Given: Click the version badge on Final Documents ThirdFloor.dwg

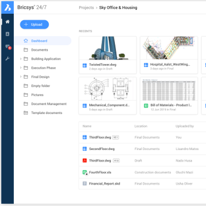Looking at the screenshot, I should tap(115, 137).
